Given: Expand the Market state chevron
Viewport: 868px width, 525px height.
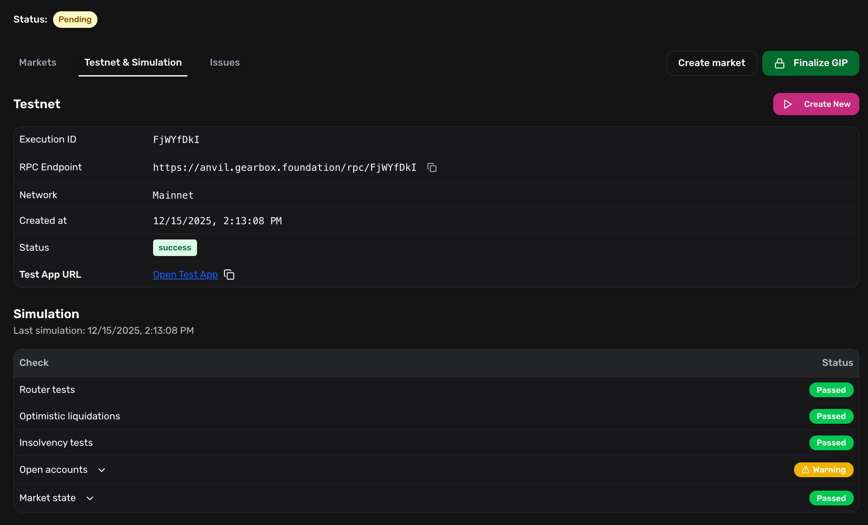Looking at the screenshot, I should tap(90, 498).
